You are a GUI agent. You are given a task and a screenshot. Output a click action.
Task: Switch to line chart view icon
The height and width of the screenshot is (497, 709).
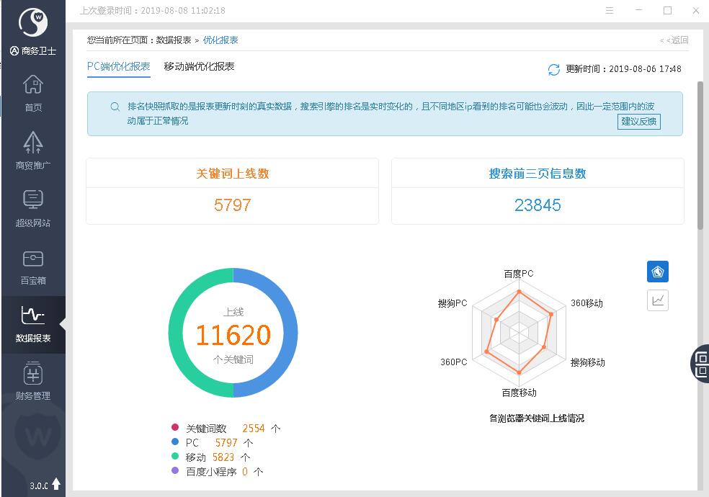[x=657, y=300]
